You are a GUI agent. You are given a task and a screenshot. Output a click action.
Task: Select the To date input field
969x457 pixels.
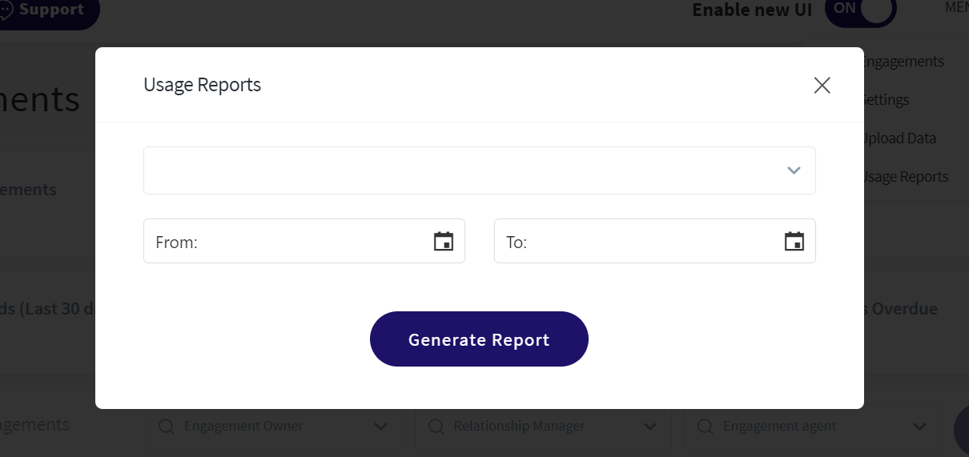click(655, 241)
